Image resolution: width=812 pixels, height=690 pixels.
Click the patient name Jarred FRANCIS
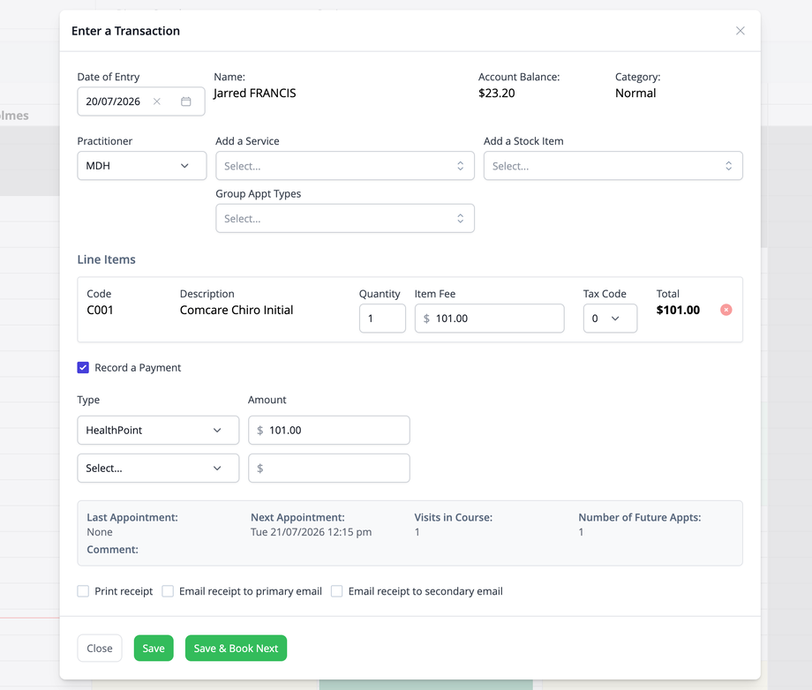255,94
